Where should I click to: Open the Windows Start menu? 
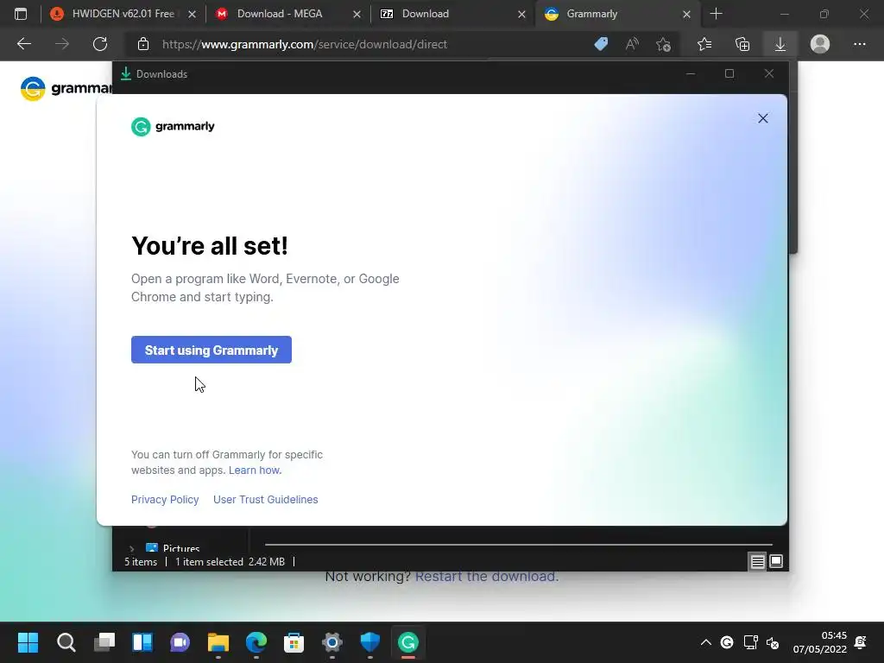pos(28,642)
